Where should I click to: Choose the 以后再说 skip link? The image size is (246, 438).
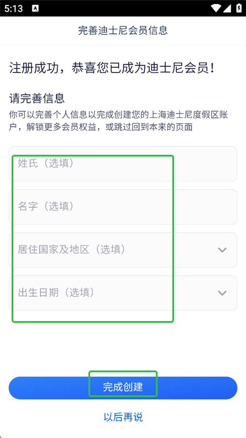click(123, 417)
